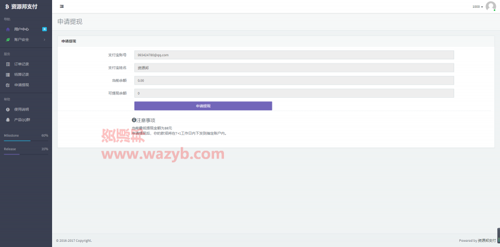This screenshot has height=247, width=500.
Task: Click the Release label text
Action: coord(10,149)
